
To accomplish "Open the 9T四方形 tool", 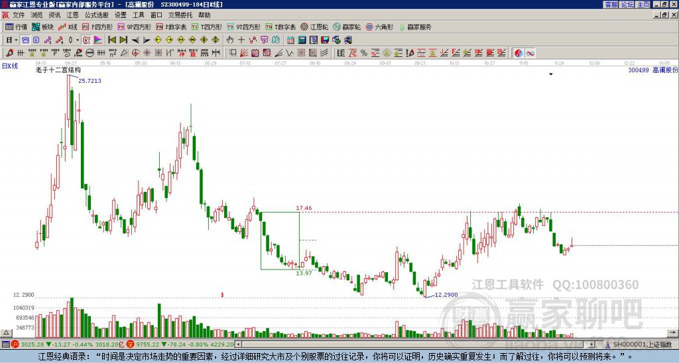I will tap(244, 26).
